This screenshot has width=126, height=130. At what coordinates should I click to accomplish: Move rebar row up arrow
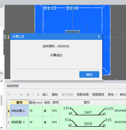coord(33,94)
